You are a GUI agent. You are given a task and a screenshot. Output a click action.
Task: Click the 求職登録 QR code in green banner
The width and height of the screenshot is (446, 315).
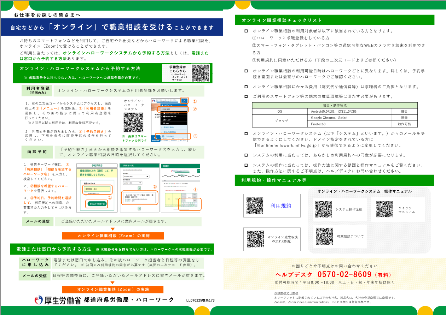point(200,73)
